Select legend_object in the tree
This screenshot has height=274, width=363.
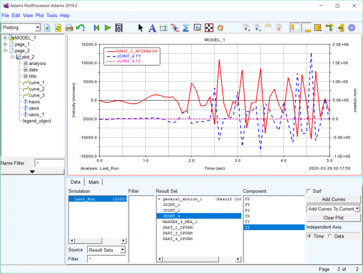pos(37,121)
